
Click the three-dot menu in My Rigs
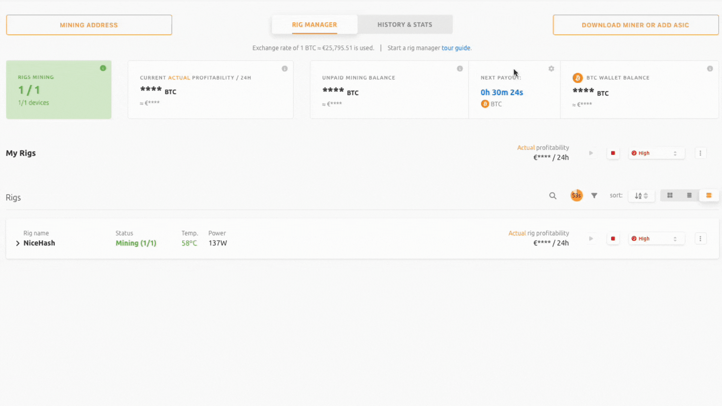pyautogui.click(x=700, y=153)
